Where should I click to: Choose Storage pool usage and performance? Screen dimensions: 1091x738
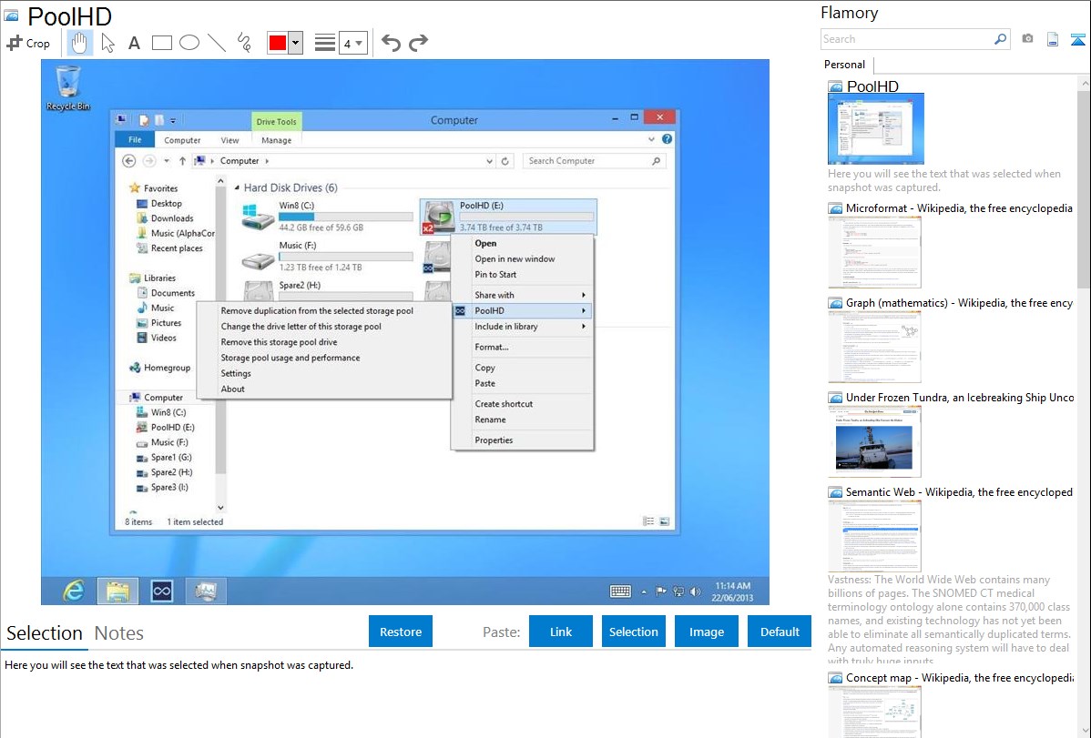click(291, 358)
